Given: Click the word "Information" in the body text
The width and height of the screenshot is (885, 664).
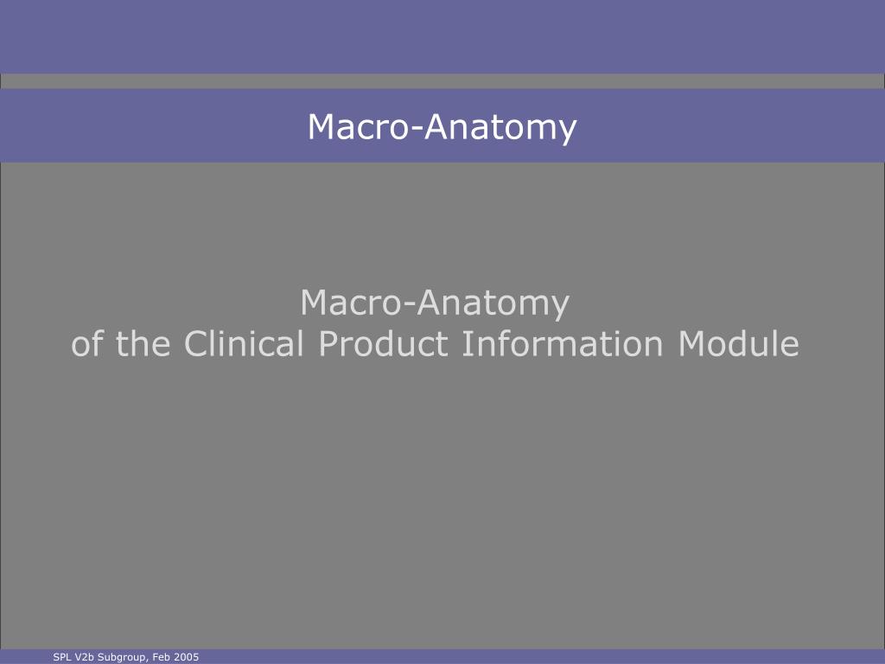Looking at the screenshot, I should (562, 343).
